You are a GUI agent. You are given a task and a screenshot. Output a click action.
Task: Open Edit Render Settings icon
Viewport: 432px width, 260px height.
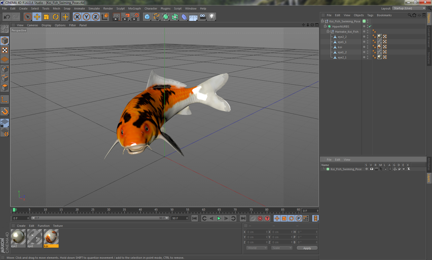tap(135, 17)
